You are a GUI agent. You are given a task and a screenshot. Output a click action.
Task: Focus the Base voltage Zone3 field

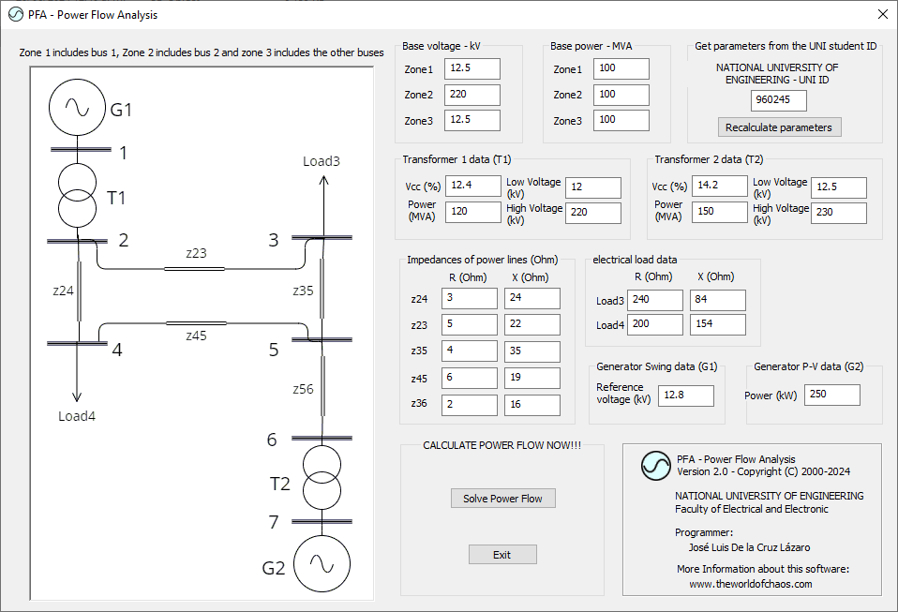pyautogui.click(x=472, y=120)
